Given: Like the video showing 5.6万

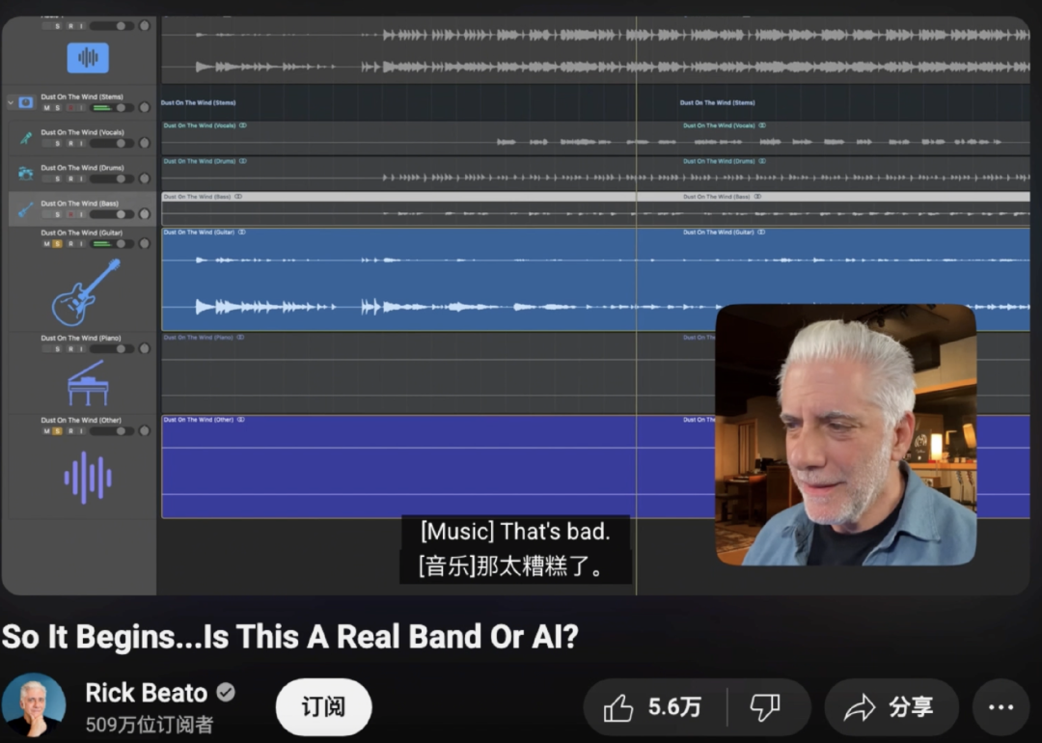Looking at the screenshot, I should tap(654, 707).
